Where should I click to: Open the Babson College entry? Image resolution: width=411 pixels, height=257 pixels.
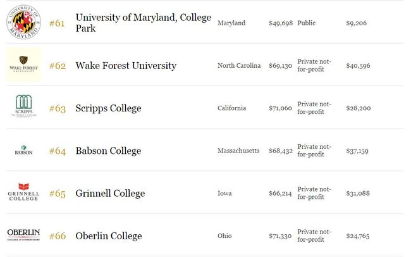pyautogui.click(x=108, y=151)
